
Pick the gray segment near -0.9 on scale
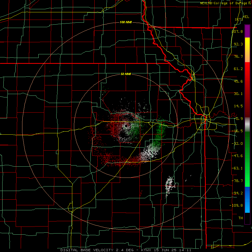point(247,124)
